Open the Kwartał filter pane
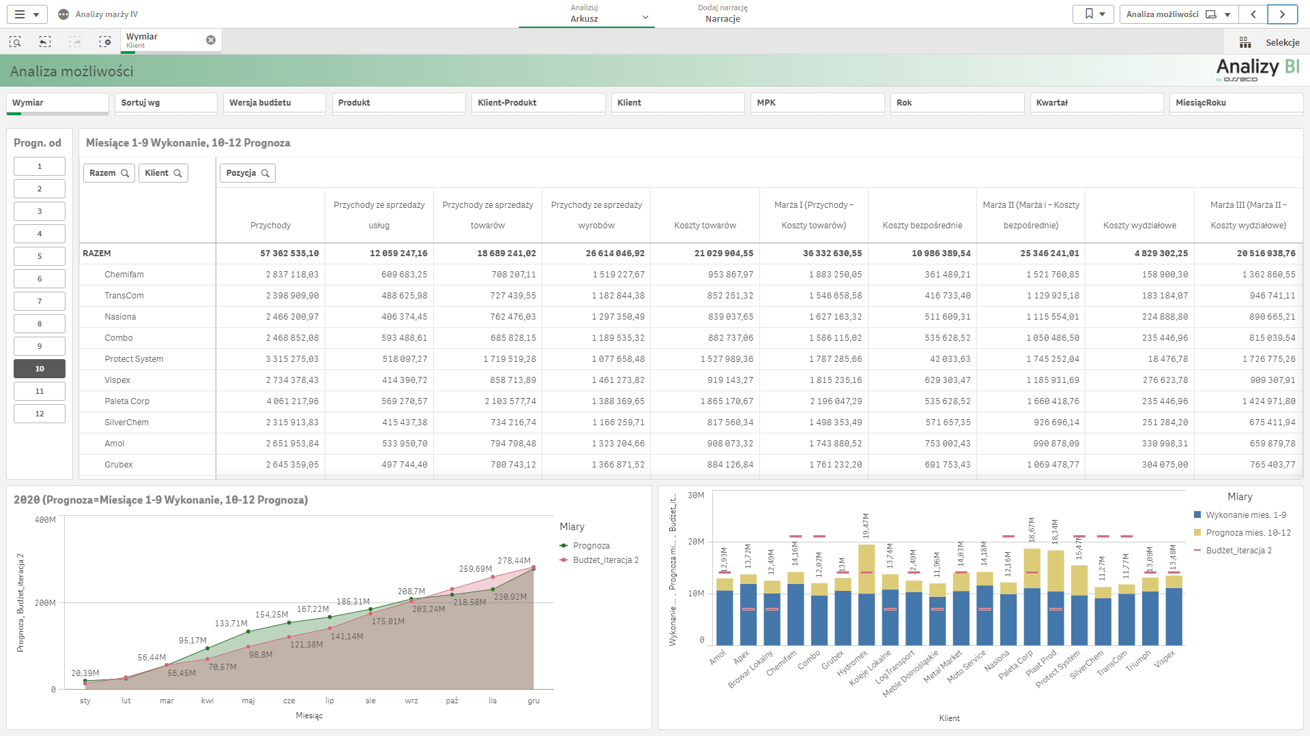 (1096, 103)
